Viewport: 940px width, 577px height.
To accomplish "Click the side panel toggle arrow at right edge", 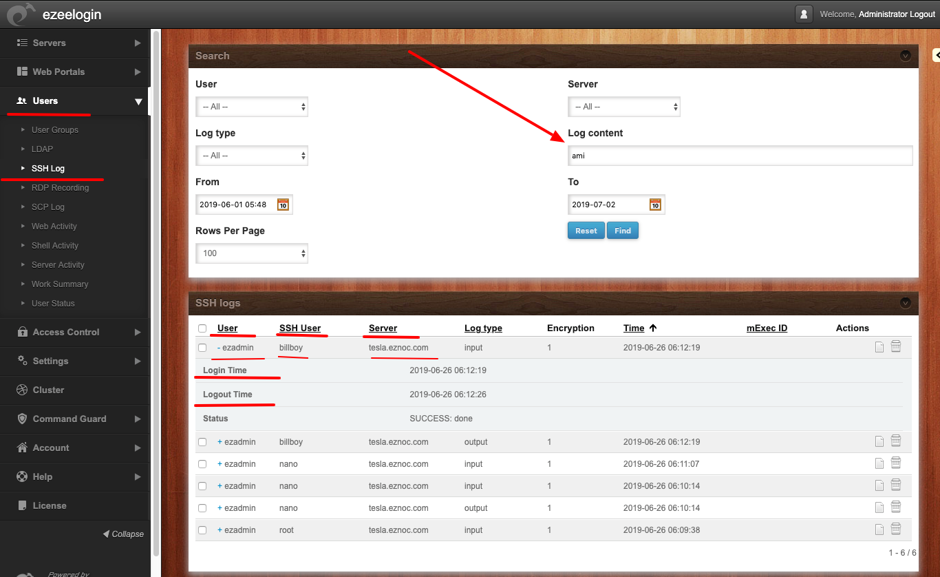I will coord(937,55).
